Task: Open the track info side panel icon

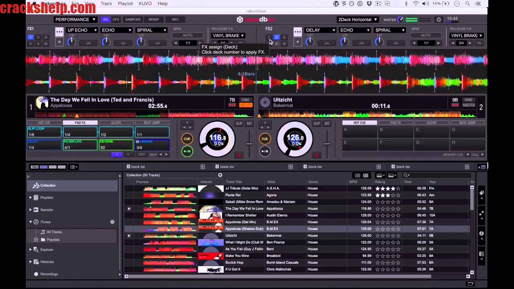Action: [481, 234]
